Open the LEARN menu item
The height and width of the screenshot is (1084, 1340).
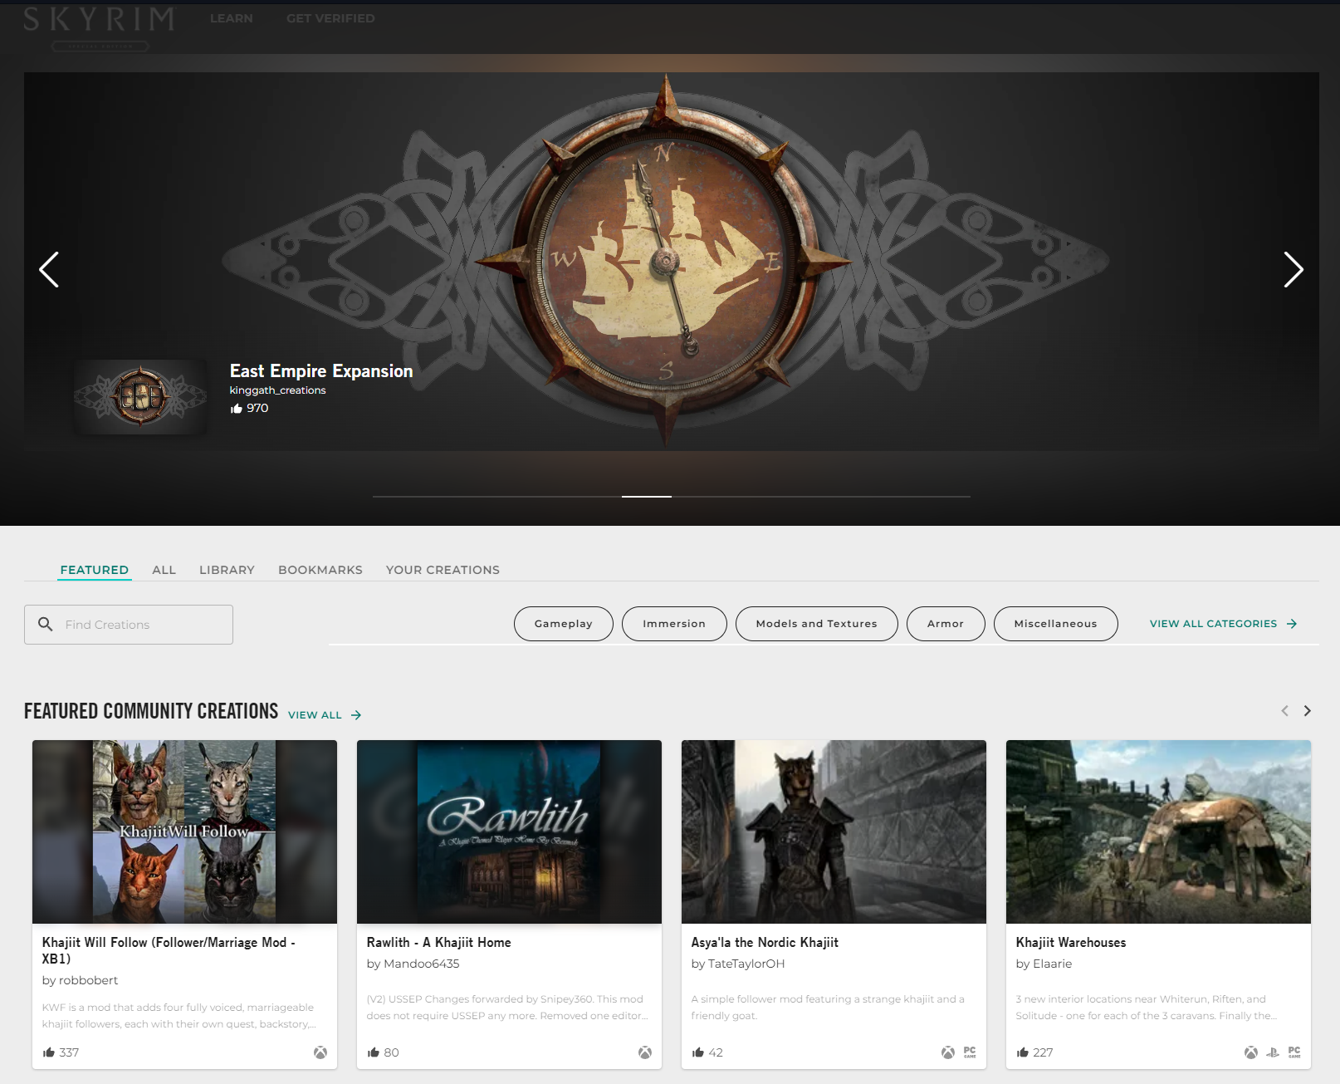[x=231, y=18]
